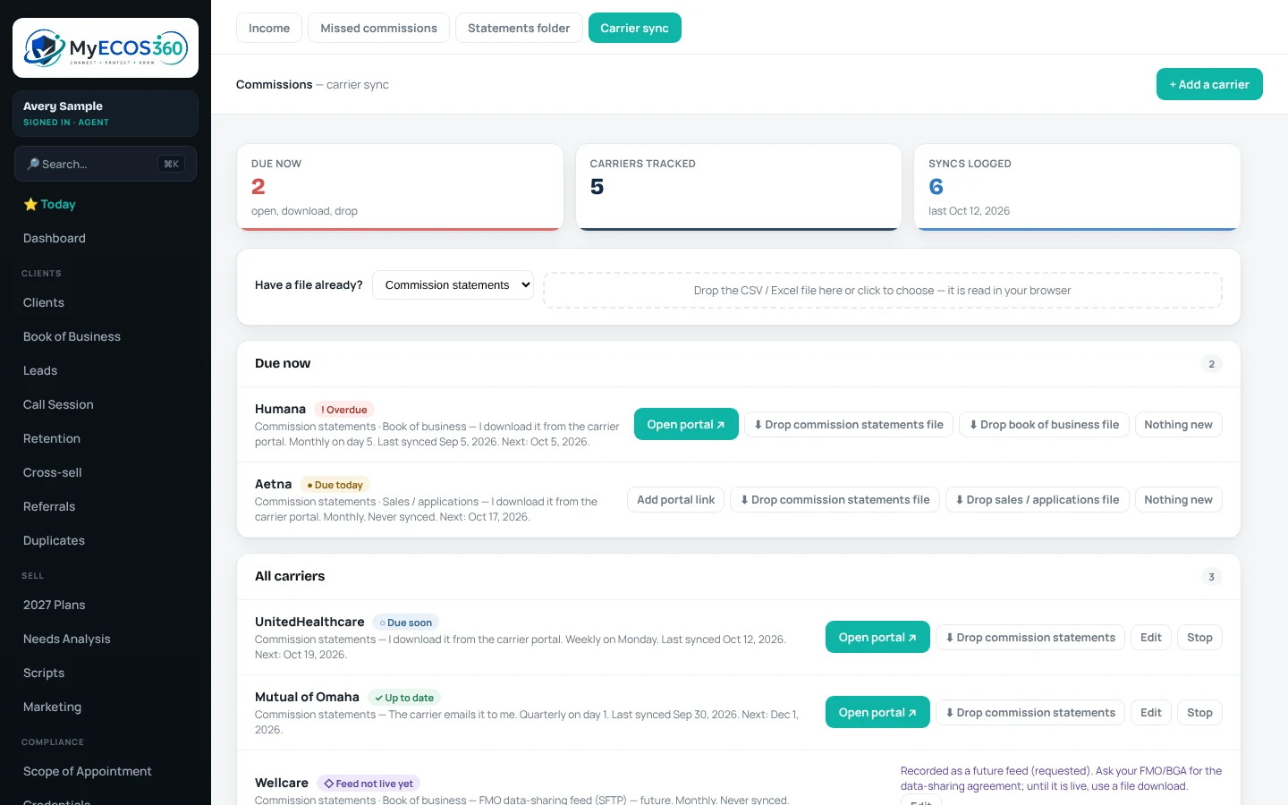Open the Statements folder tab
1288x805 pixels.
(519, 28)
